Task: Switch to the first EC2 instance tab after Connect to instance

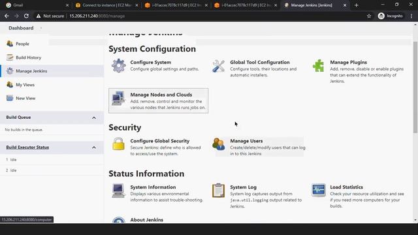Action: click(x=176, y=5)
